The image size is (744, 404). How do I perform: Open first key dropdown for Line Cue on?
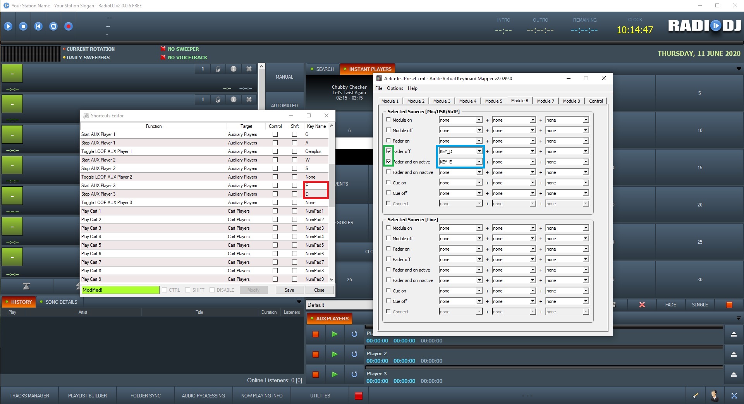click(479, 291)
